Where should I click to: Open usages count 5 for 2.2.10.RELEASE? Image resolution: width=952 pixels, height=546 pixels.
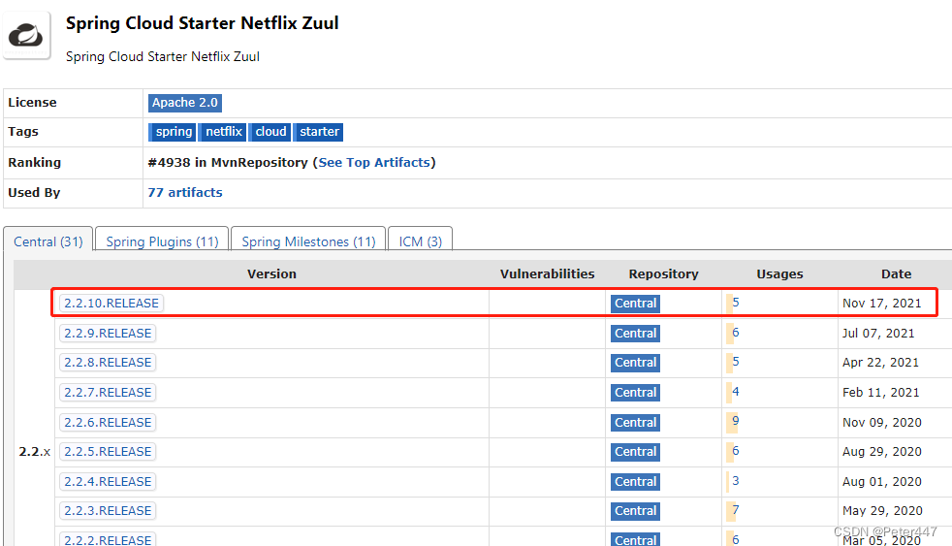[735, 302]
